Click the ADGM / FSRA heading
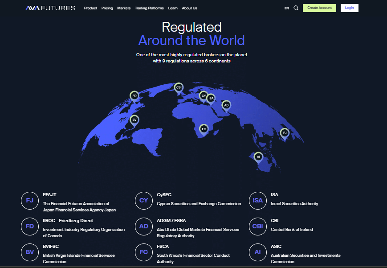 pyautogui.click(x=171, y=221)
